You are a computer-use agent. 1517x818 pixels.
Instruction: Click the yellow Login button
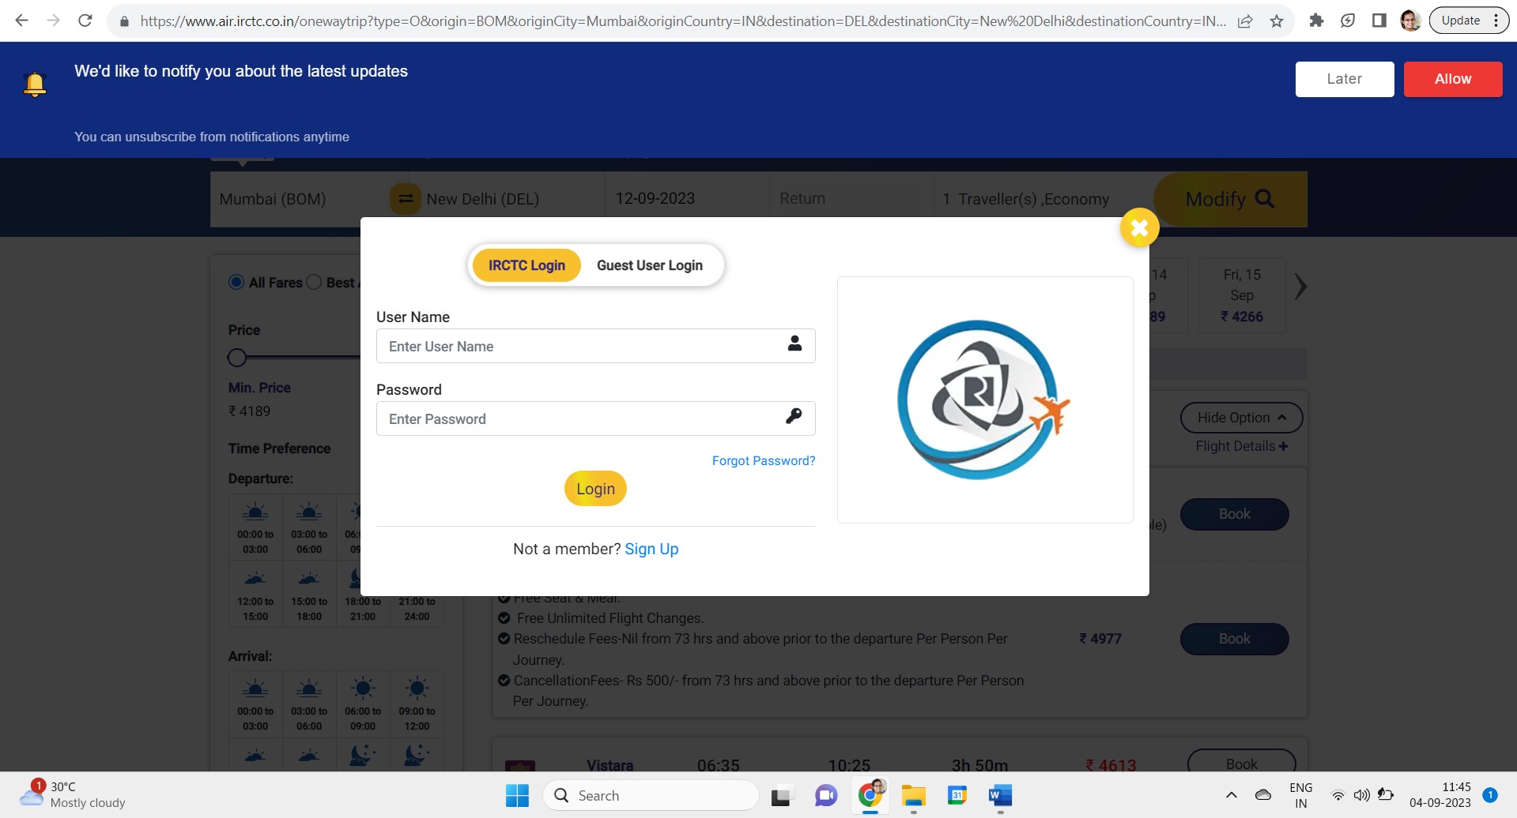[x=595, y=489]
